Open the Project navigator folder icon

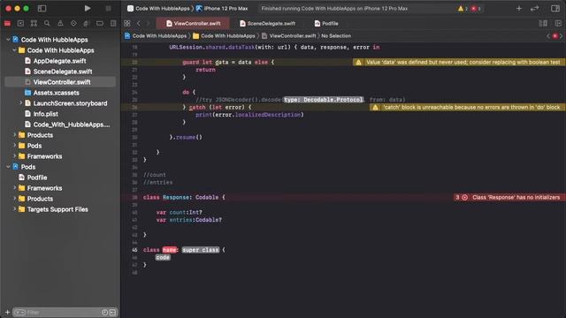pos(7,24)
